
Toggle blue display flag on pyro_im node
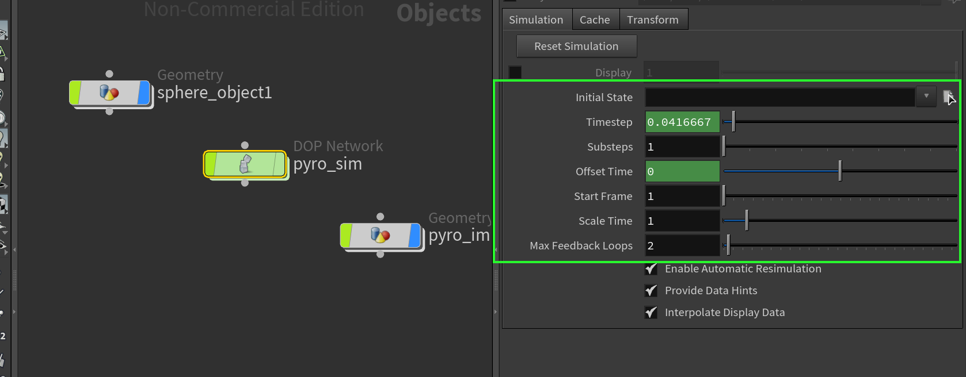coord(414,236)
